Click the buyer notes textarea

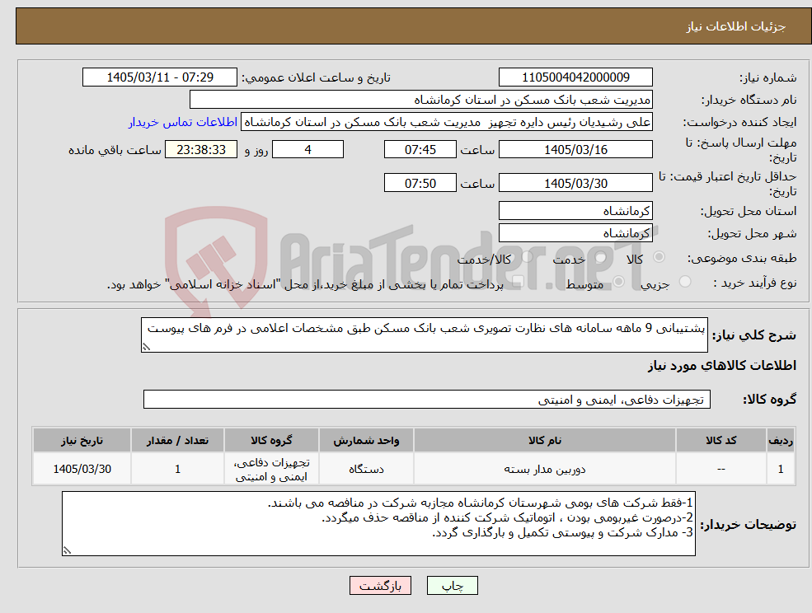[378, 524]
